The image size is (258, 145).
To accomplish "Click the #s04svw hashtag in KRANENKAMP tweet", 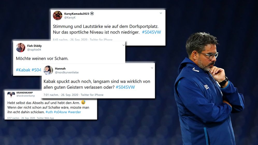I will tap(60, 112).
